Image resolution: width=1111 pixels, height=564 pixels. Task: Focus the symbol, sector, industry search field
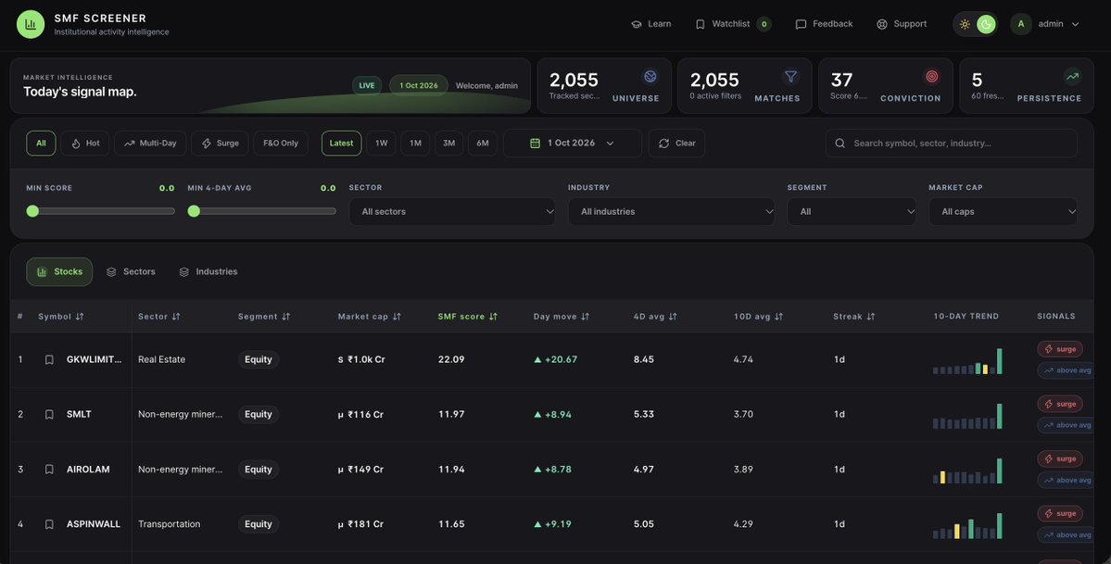click(952, 144)
